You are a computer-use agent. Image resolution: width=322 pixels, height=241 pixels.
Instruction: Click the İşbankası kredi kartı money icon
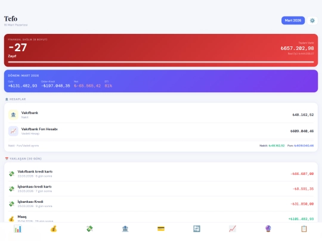pyautogui.click(x=12, y=189)
